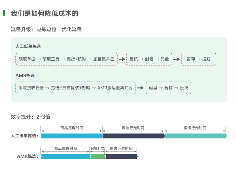236x173 pixels.
Task: Click the green accent bar beside the title
Action: pos(4,13)
